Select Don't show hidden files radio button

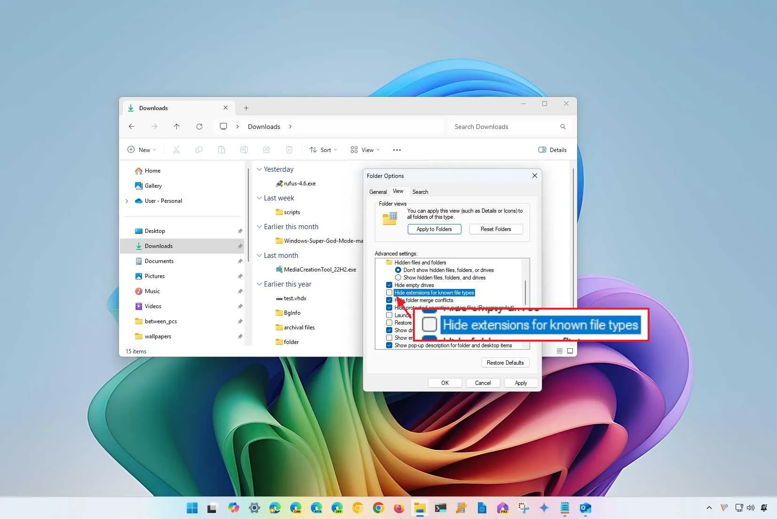(x=398, y=270)
